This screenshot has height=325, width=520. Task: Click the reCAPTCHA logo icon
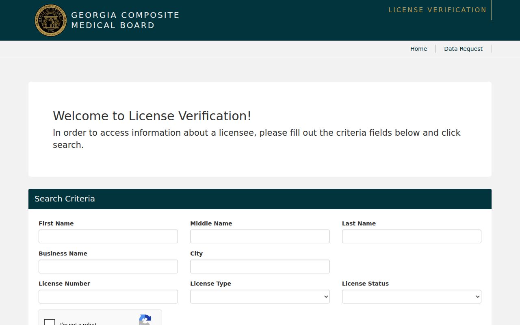point(145,320)
